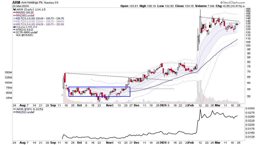Click the KELT(21,1.0,10) legend entry
The width and height of the screenshot is (259, 145).
[x=40, y=19]
